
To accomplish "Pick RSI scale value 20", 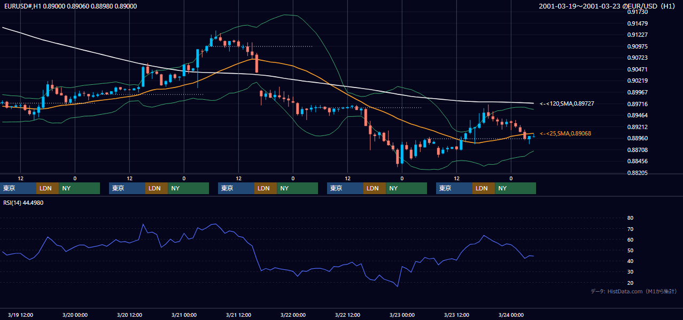I will coord(630,283).
